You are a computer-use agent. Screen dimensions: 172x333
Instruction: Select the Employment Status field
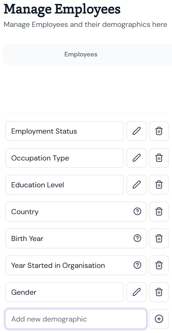point(64,131)
